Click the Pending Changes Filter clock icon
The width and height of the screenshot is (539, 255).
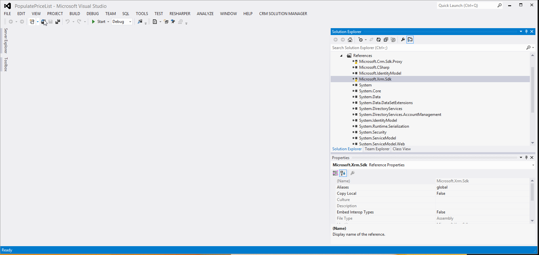pos(361,40)
